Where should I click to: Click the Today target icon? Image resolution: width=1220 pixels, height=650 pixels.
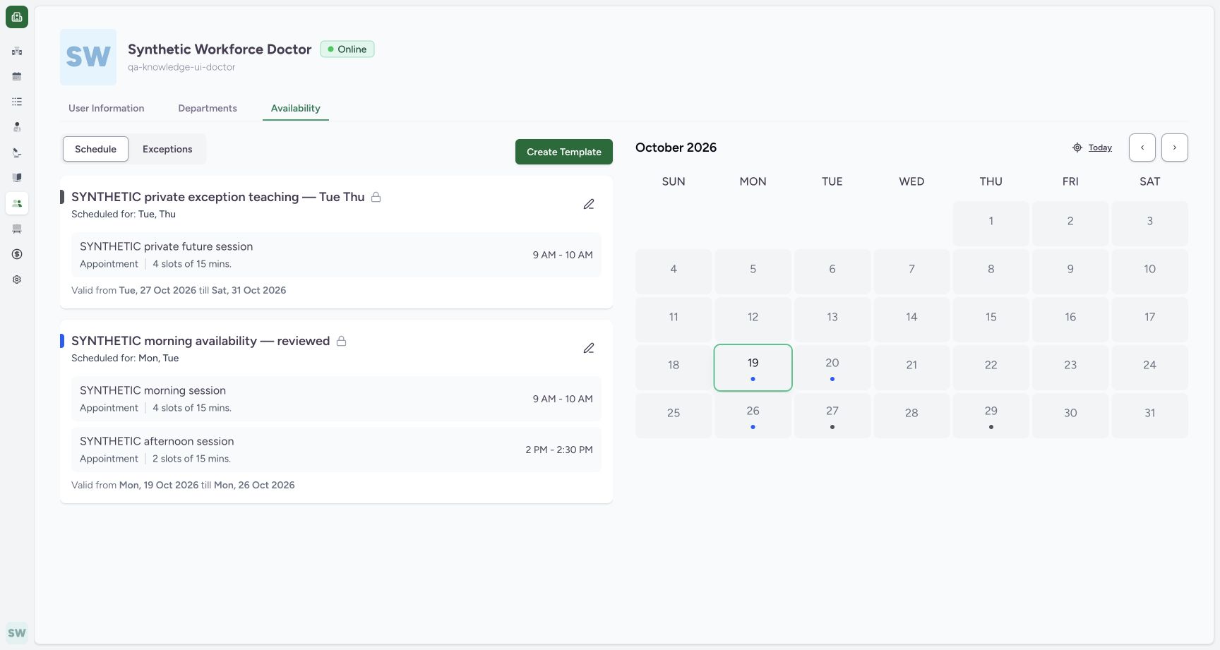click(x=1077, y=148)
